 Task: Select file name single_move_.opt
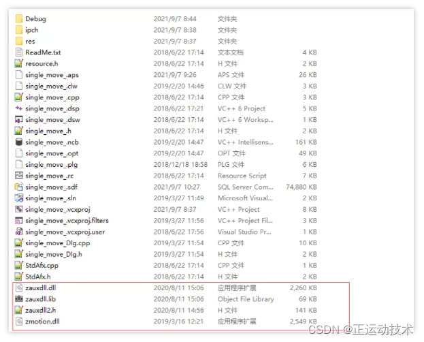coord(52,153)
